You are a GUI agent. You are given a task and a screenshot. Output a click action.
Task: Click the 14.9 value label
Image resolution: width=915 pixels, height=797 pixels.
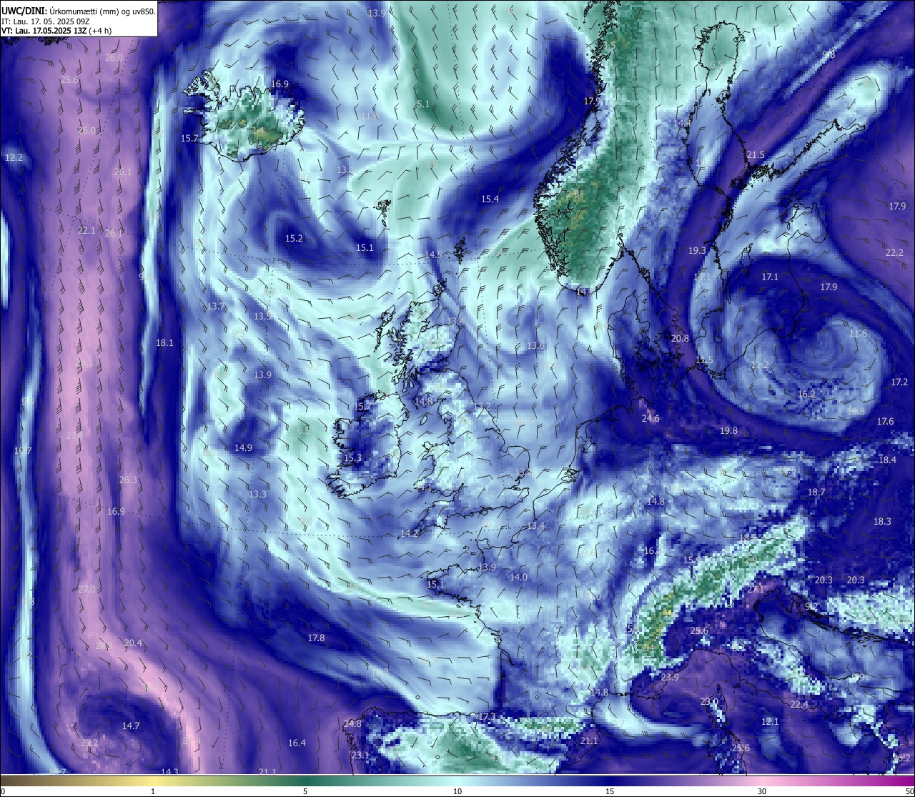coord(243,447)
